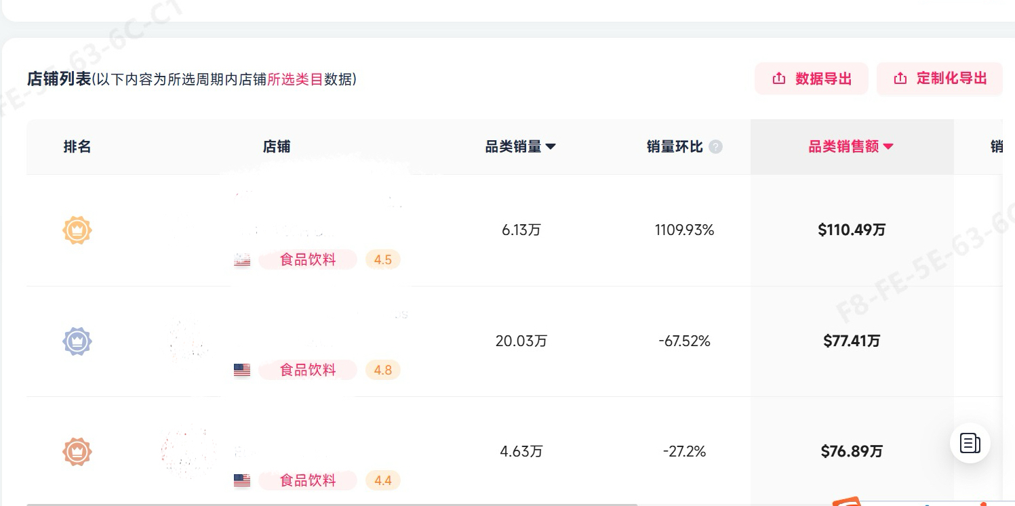Image resolution: width=1015 pixels, height=506 pixels.
Task: Click the bronze crown third-place badge
Action: [x=77, y=451]
